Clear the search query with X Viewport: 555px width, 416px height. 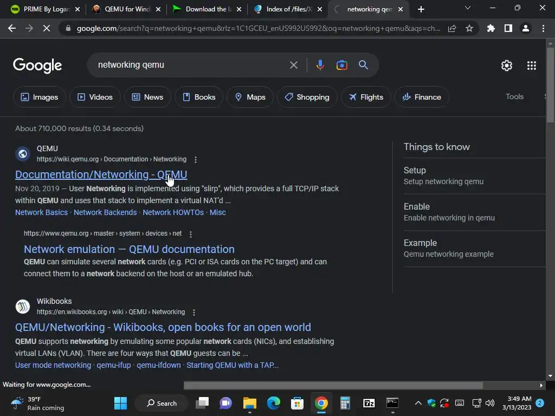[x=293, y=65]
